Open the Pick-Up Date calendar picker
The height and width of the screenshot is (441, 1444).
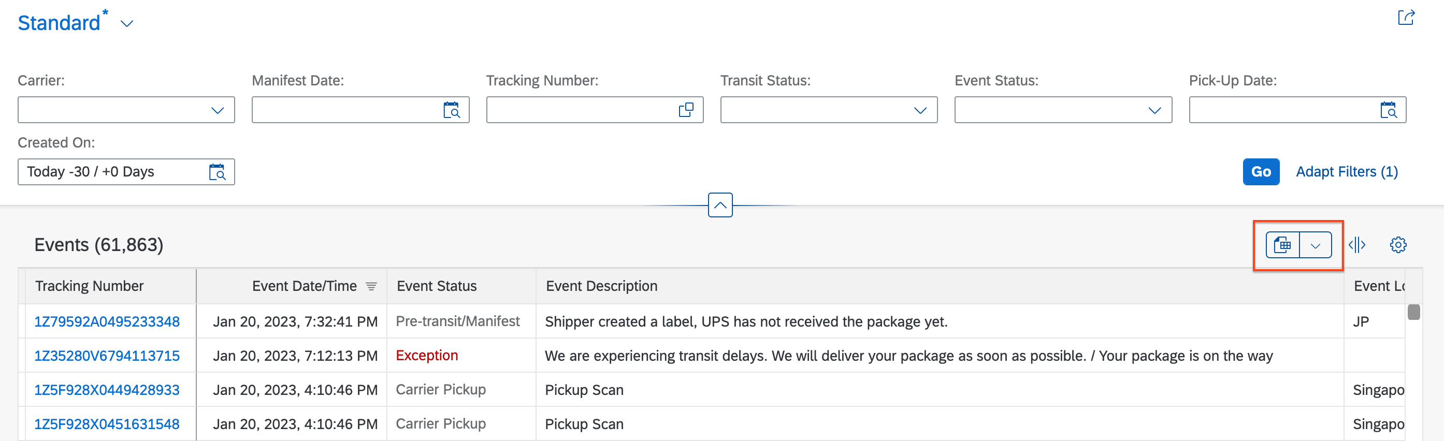pyautogui.click(x=1389, y=110)
